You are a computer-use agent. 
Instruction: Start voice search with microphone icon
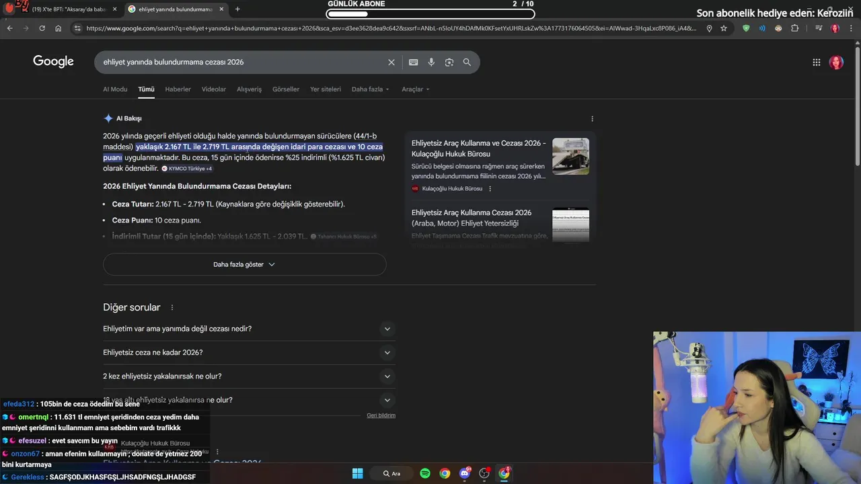pyautogui.click(x=431, y=62)
